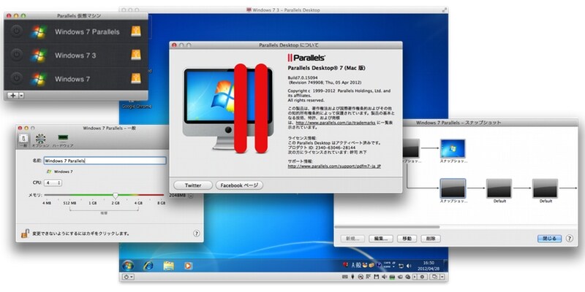The image size is (585, 292).
Task: Open Windows Explorer folder in taskbar
Action: pyautogui.click(x=169, y=266)
